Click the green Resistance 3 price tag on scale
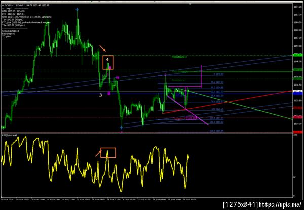Viewport: 304px width, 210px height. (x=297, y=55)
